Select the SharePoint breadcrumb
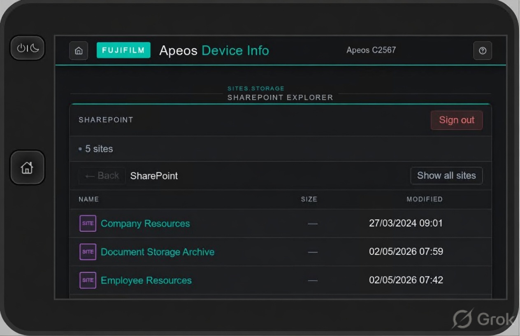The image size is (520, 336). [154, 176]
